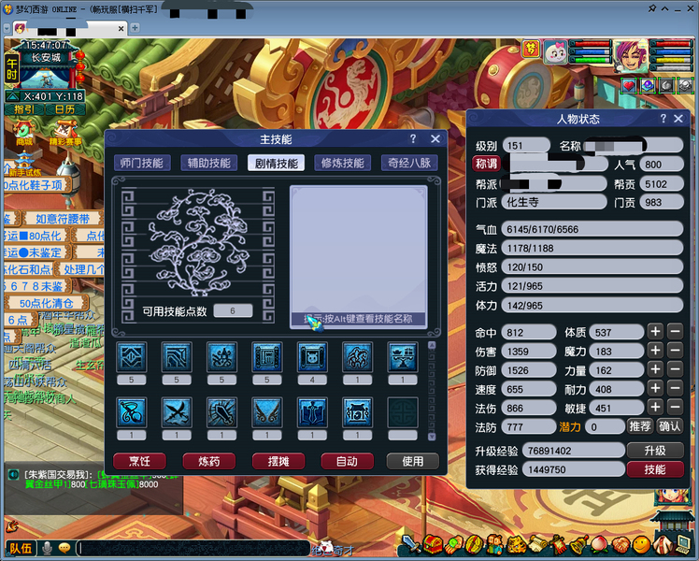Screen dimensions: 699x561
Task: Open the computer system settings icon
Action: tap(684, 544)
